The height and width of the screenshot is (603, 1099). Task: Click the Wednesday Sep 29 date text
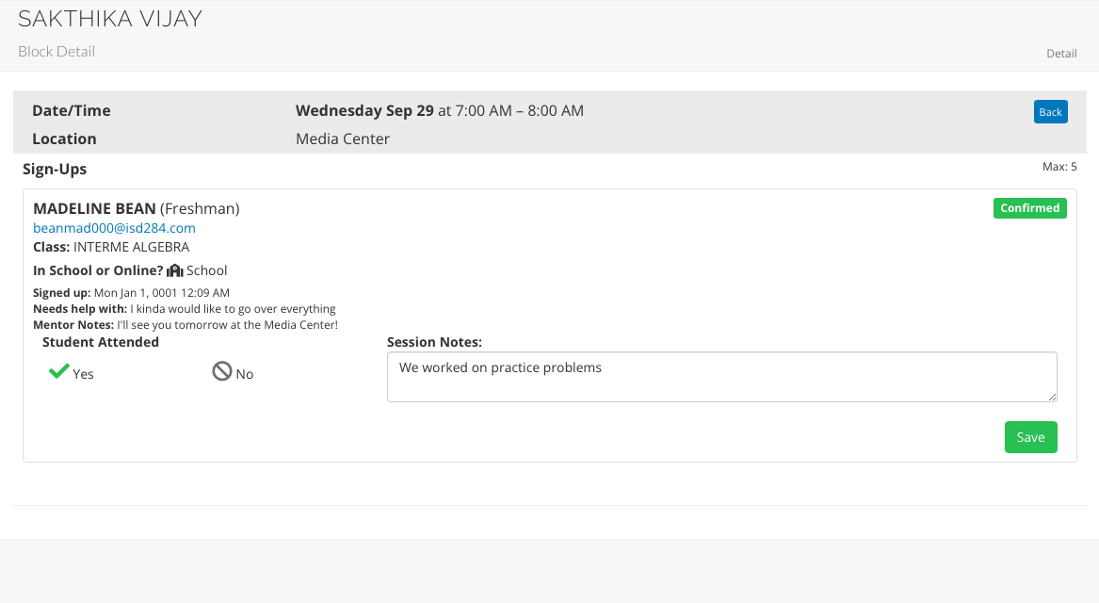(x=364, y=110)
